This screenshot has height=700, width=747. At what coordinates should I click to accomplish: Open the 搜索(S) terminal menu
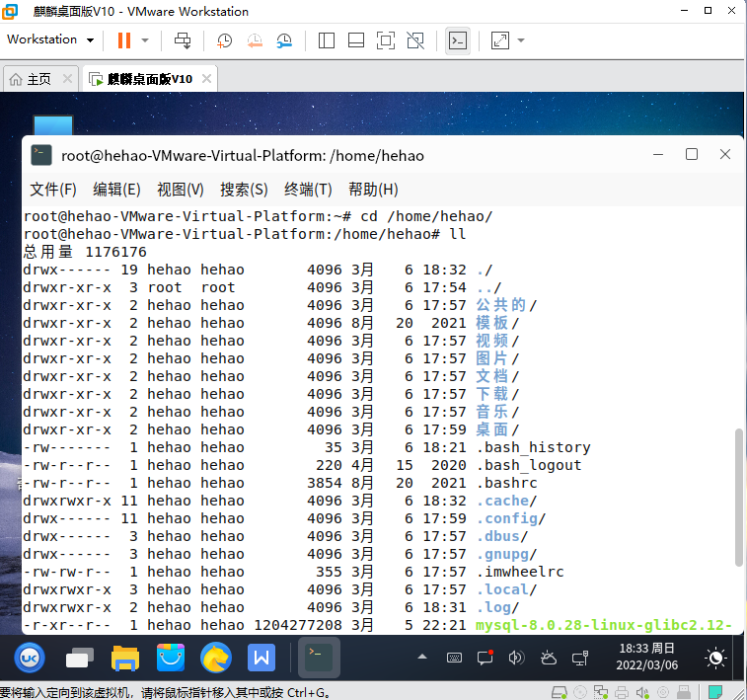(244, 190)
